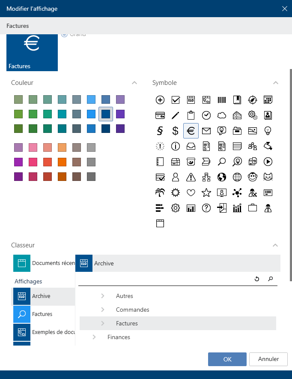
Task: Expand the Finances tree node
Action: coord(94,337)
